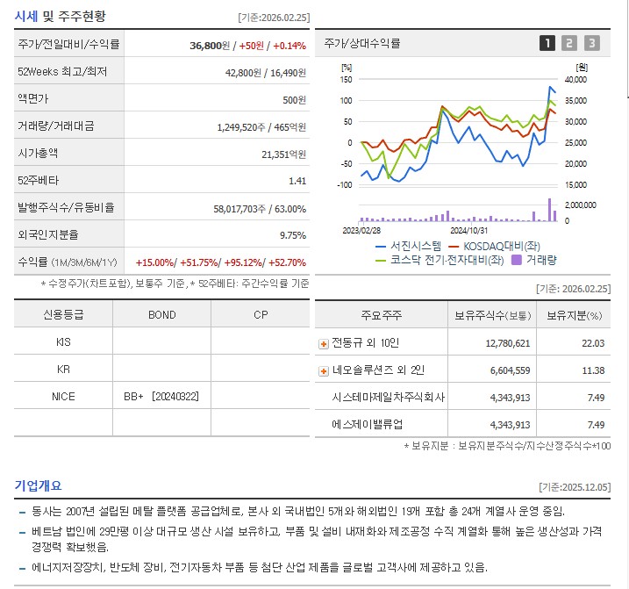Click the 에너지저장장치 overview bullet line

260,567
